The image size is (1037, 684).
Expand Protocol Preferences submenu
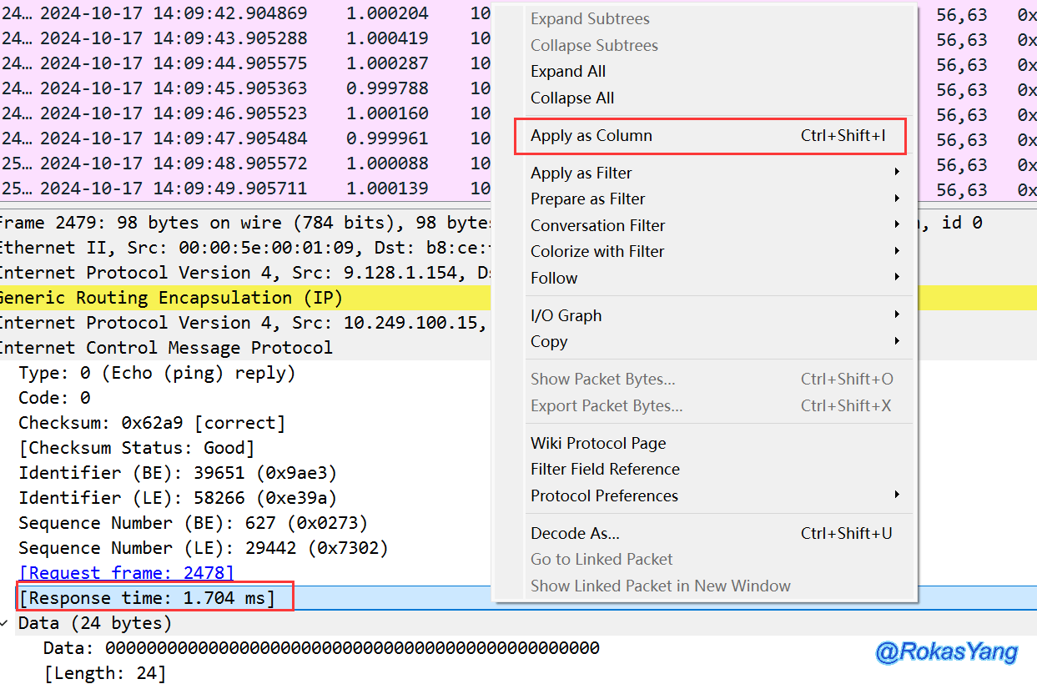[604, 496]
